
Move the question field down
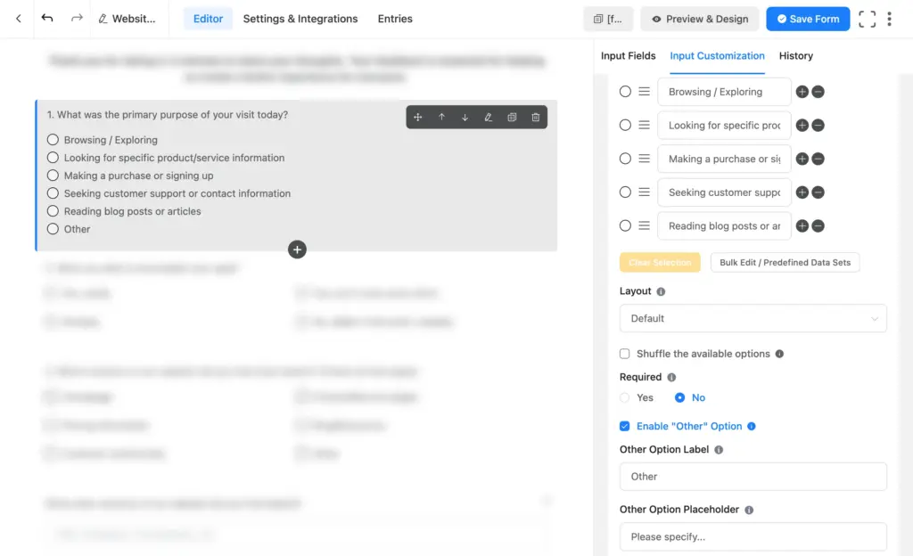pos(465,117)
